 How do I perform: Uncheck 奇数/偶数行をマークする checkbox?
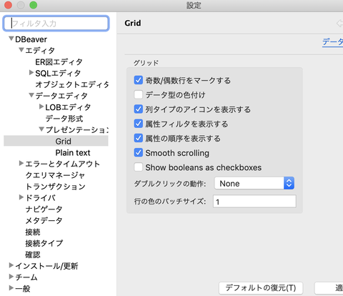139,80
